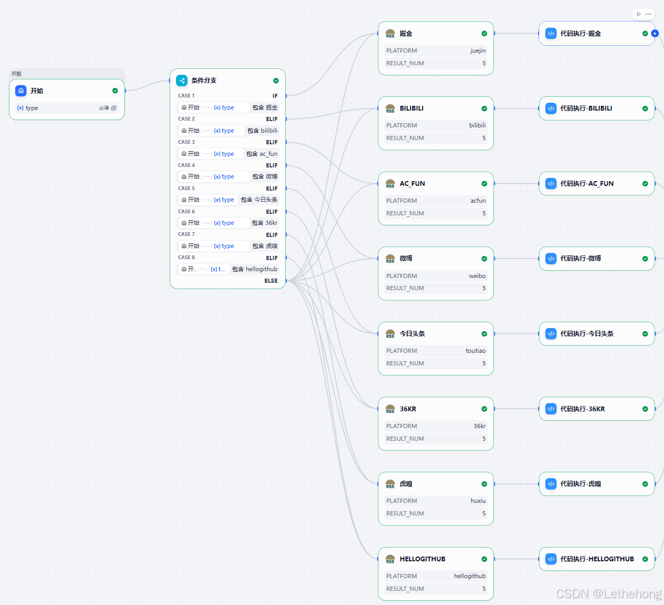
Task: Select the 开始 node title
Action: pyautogui.click(x=37, y=91)
